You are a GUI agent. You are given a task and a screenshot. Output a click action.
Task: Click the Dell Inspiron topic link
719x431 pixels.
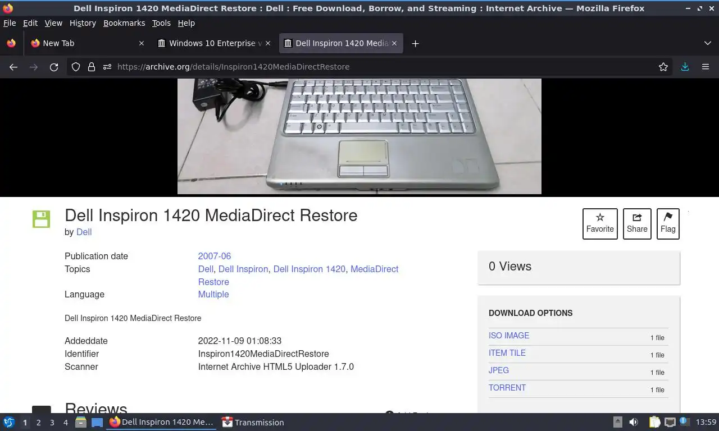pos(243,269)
